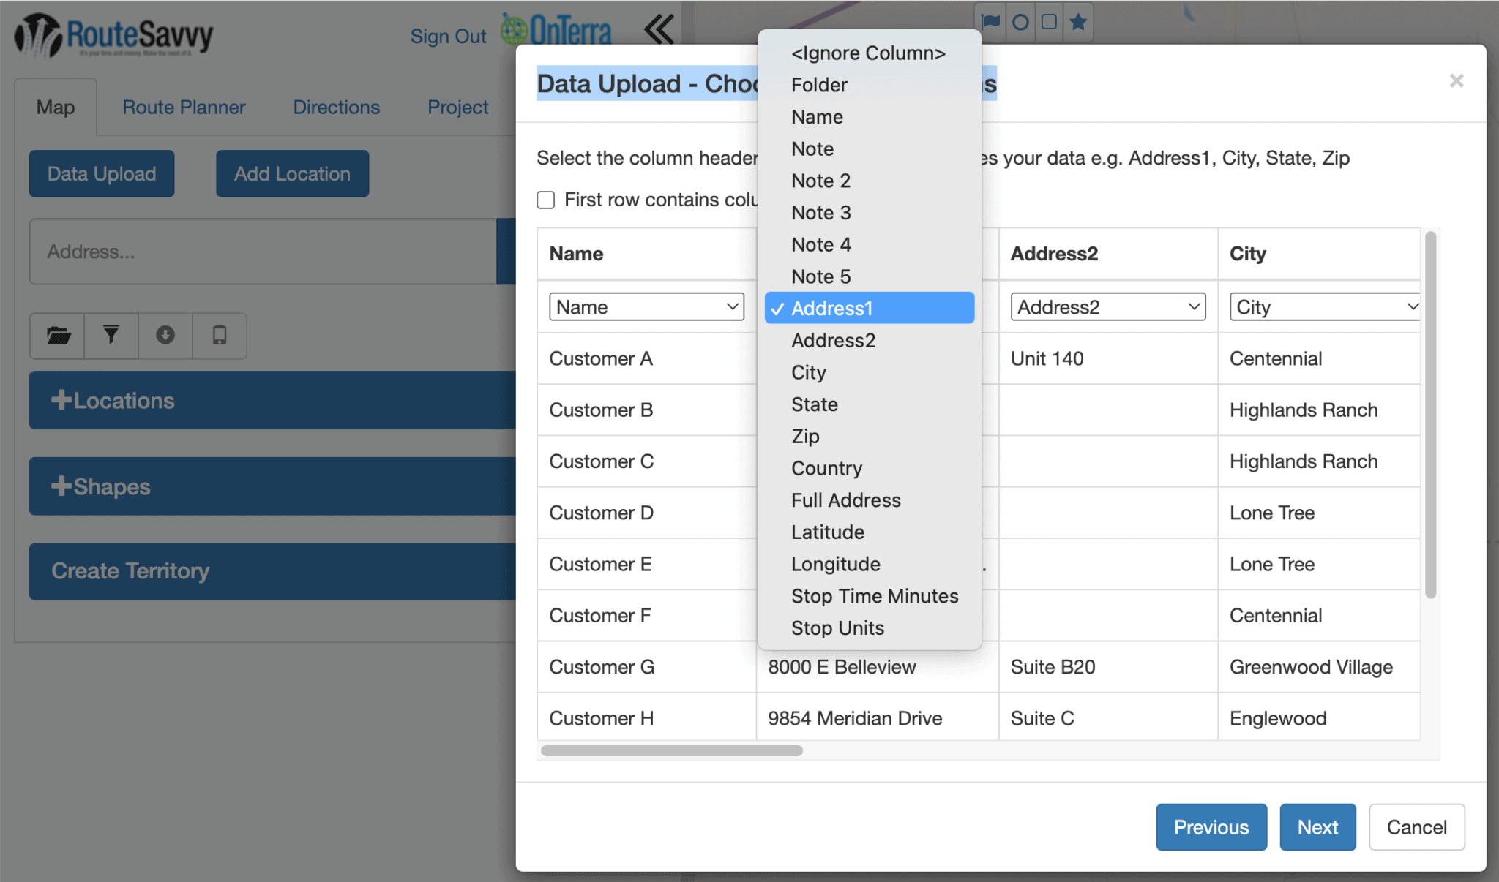The width and height of the screenshot is (1499, 882).
Task: Click the download arrow icon
Action: click(165, 336)
